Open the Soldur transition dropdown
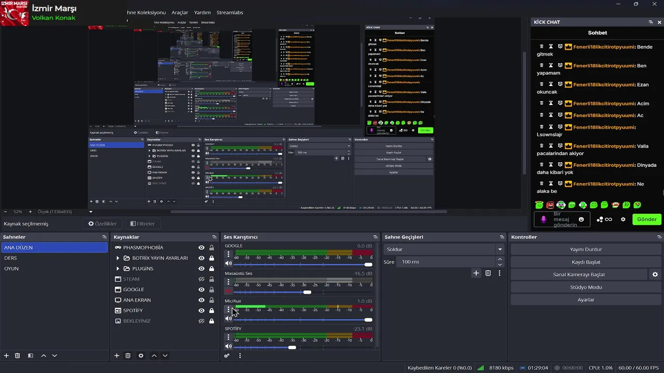Viewport: 664px width, 373px height. 444,249
